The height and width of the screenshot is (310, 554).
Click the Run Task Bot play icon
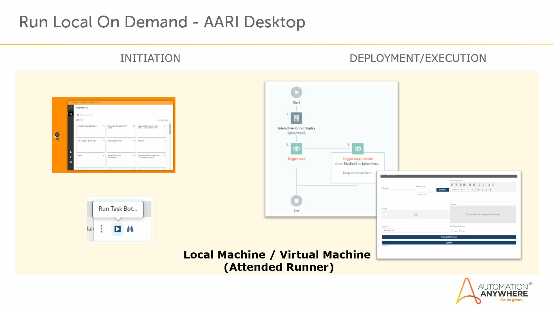(117, 229)
